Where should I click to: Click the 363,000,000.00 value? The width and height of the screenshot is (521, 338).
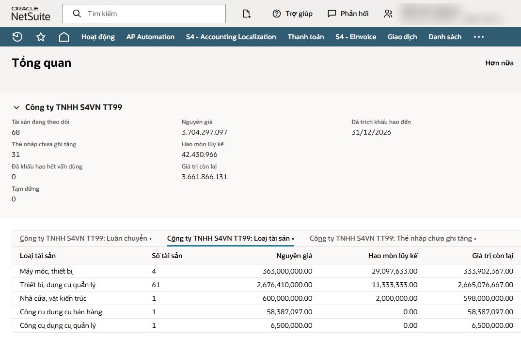tap(287, 271)
